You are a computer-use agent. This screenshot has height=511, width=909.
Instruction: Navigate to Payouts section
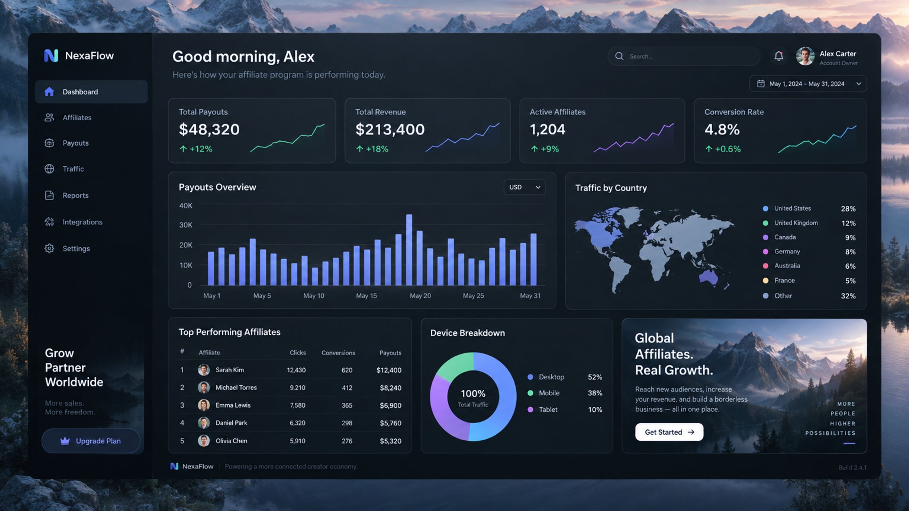click(x=76, y=143)
